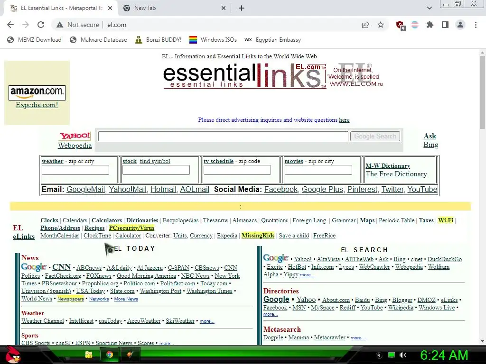The image size is (486, 364).
Task: Open the highlighted MissingKids link
Action: click(258, 236)
